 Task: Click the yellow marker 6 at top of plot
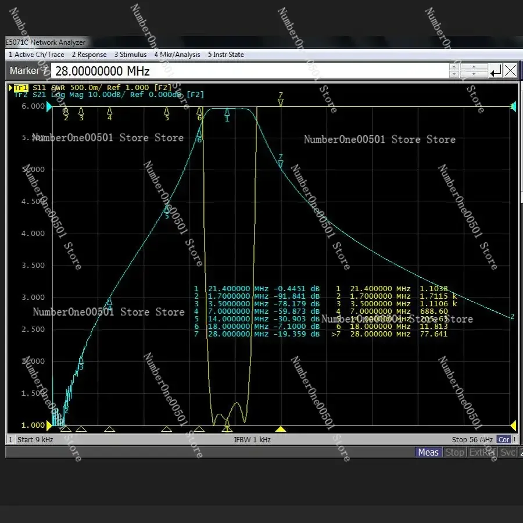point(199,114)
